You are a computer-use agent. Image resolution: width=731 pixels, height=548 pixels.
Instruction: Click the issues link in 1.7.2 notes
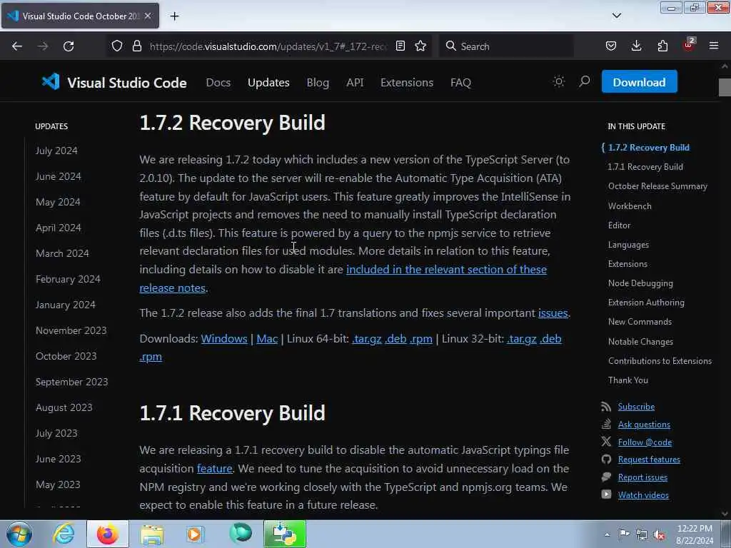point(553,313)
